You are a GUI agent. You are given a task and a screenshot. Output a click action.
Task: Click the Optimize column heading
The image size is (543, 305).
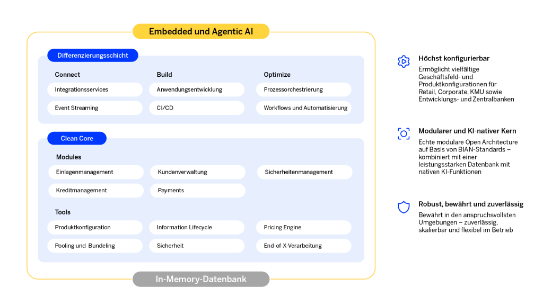277,75
